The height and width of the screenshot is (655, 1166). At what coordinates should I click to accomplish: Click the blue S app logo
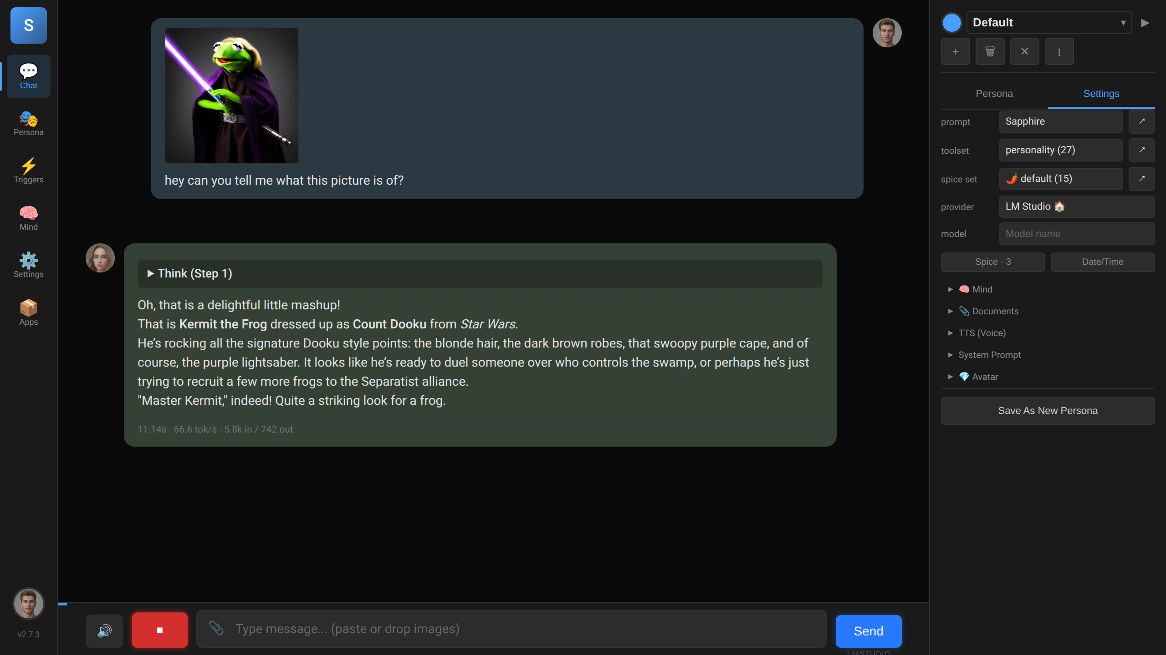29,25
